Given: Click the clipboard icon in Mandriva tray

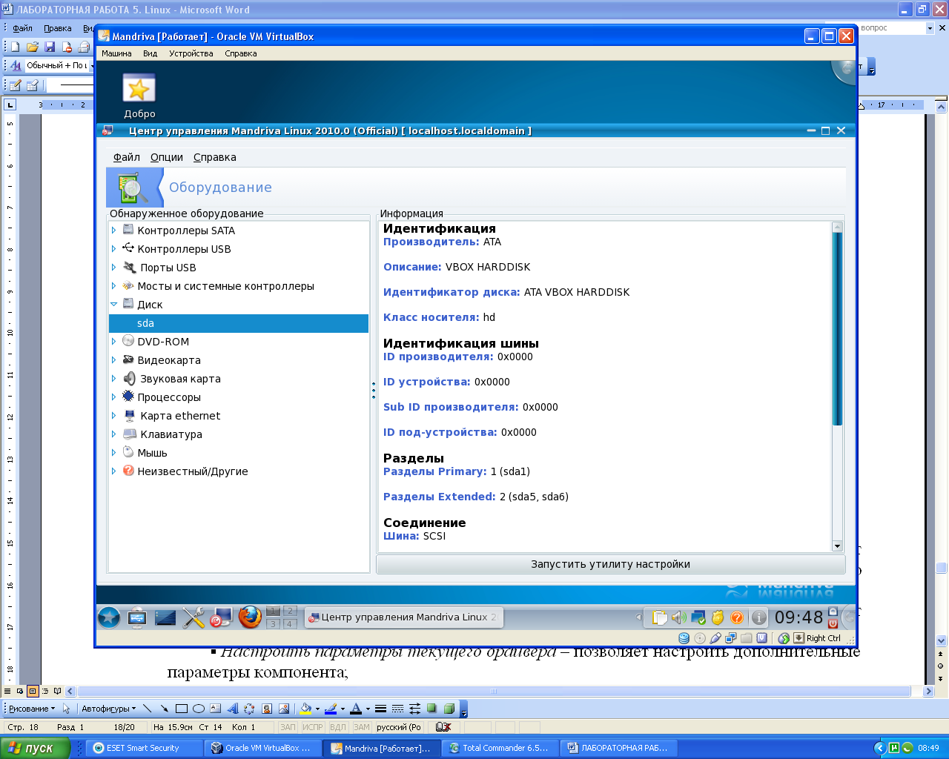Looking at the screenshot, I should [659, 617].
